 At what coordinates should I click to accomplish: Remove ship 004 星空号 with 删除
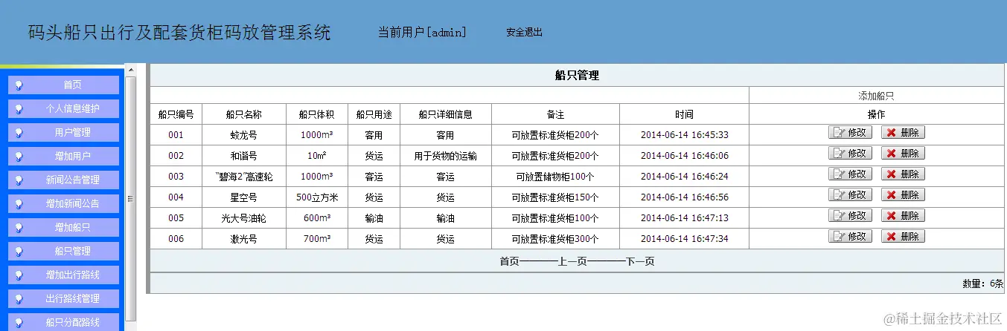pos(903,195)
